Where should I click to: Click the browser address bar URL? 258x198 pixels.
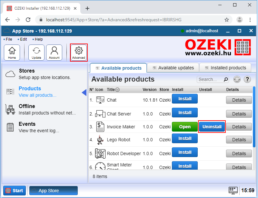click(114, 20)
